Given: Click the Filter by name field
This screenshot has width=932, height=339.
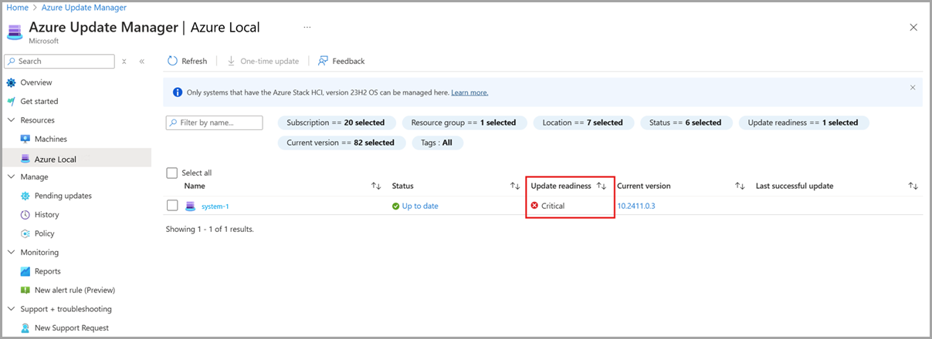Looking at the screenshot, I should tap(215, 123).
